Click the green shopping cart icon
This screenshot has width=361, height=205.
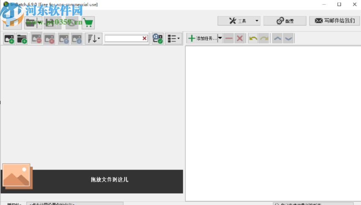[88, 22]
